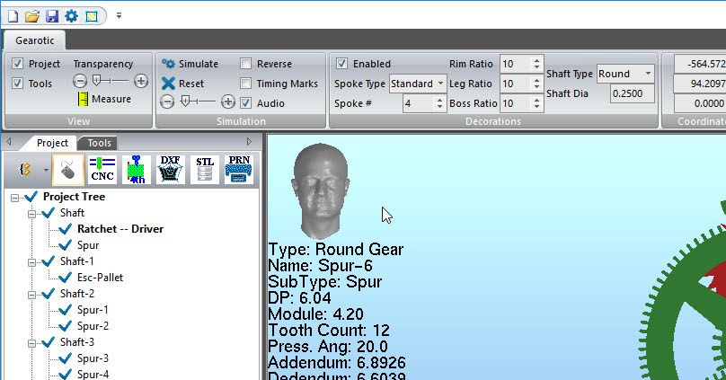Click the Open folder icon
The image size is (726, 380).
(32, 16)
